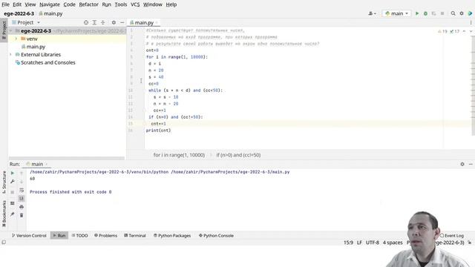Open the Problems tool window
Viewport: 475px width, 267px height.
(105, 236)
